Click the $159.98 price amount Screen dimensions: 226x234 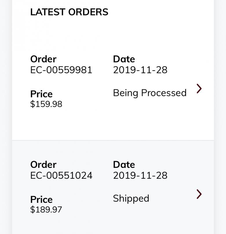pyautogui.click(x=46, y=104)
